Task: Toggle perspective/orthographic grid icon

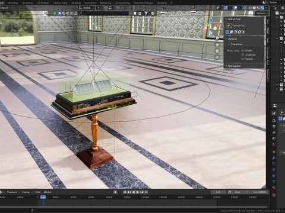Action: point(217,57)
